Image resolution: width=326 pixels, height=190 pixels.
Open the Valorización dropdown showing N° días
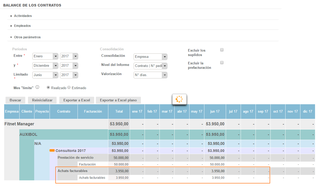click(150, 75)
